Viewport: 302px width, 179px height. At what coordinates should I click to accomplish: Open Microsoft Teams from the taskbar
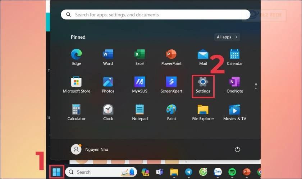[160, 172]
